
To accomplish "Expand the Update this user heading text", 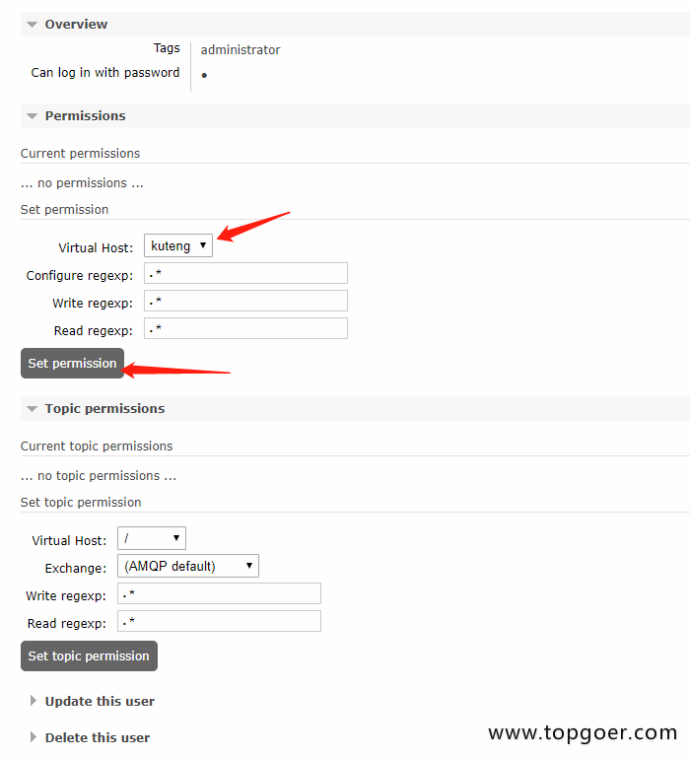I will 100,702.
